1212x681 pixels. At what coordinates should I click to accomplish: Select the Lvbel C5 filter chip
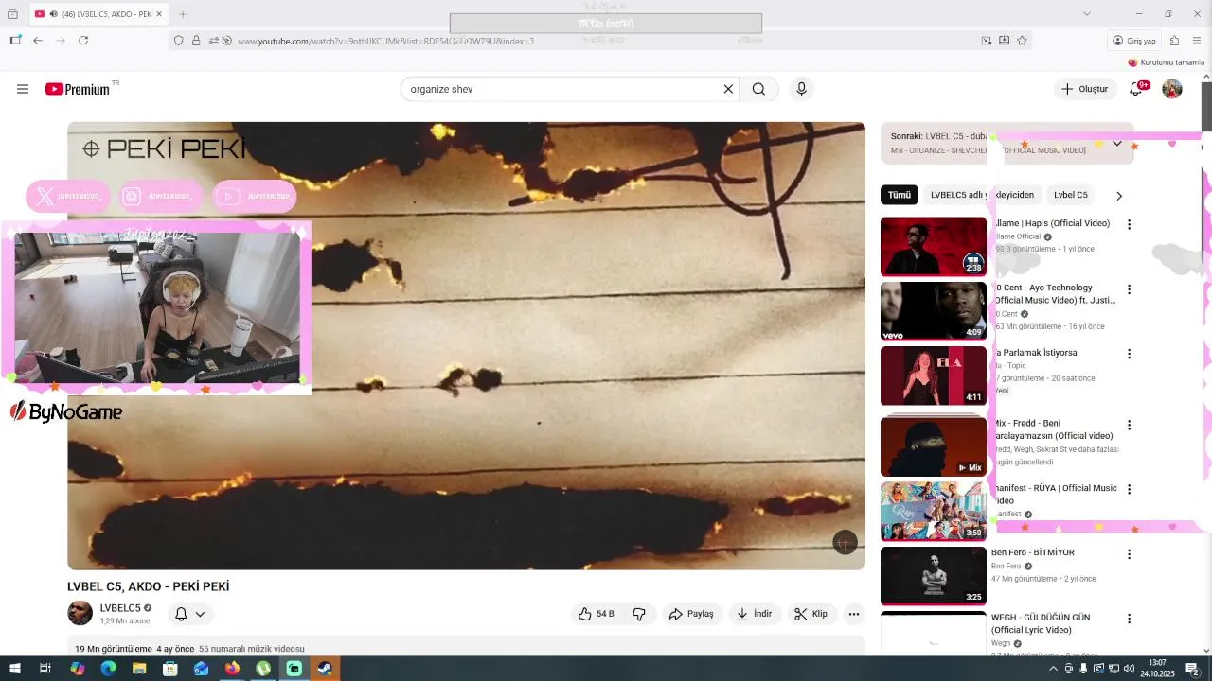tap(1071, 195)
